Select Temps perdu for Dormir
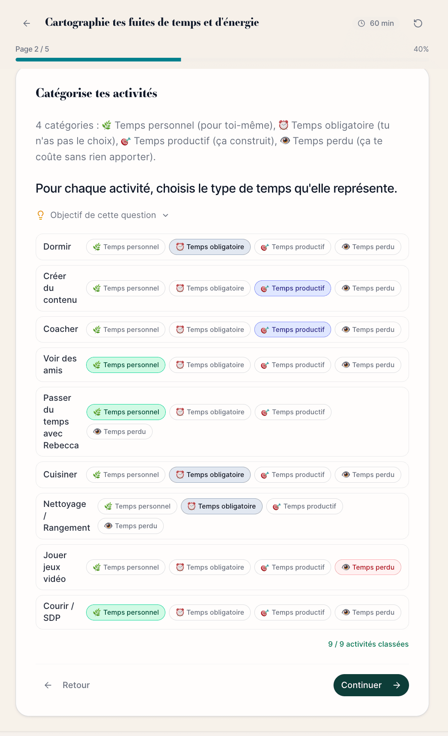The height and width of the screenshot is (736, 448). tap(368, 247)
